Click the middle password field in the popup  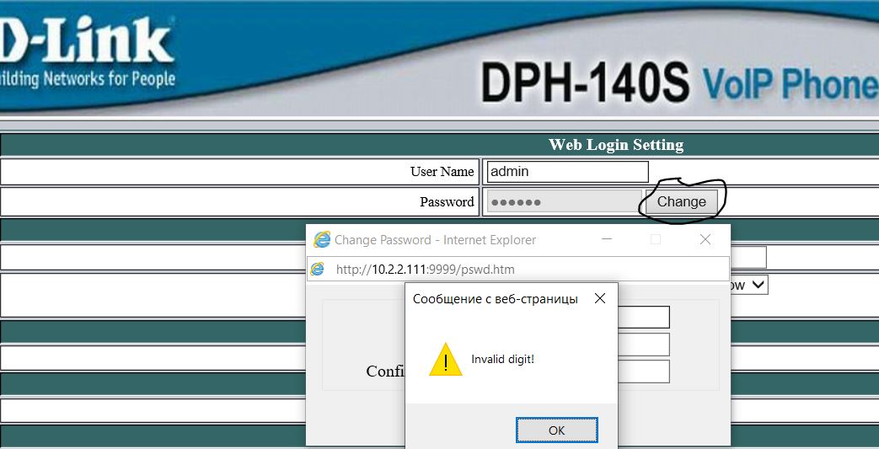pos(644,344)
